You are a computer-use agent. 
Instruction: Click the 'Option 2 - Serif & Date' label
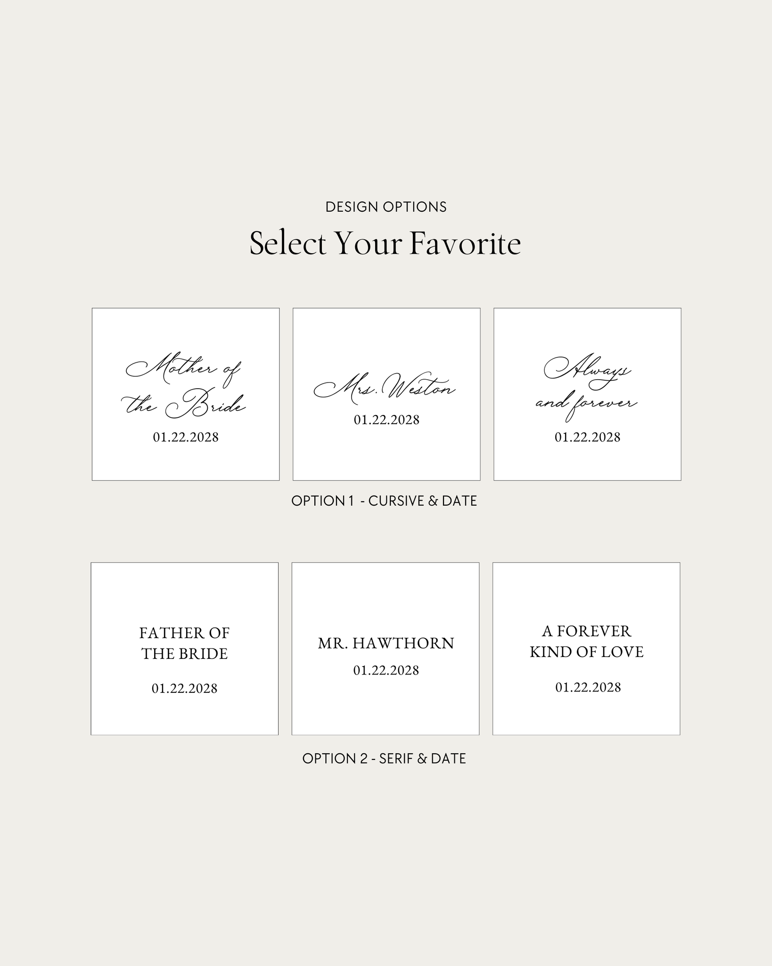click(x=384, y=758)
